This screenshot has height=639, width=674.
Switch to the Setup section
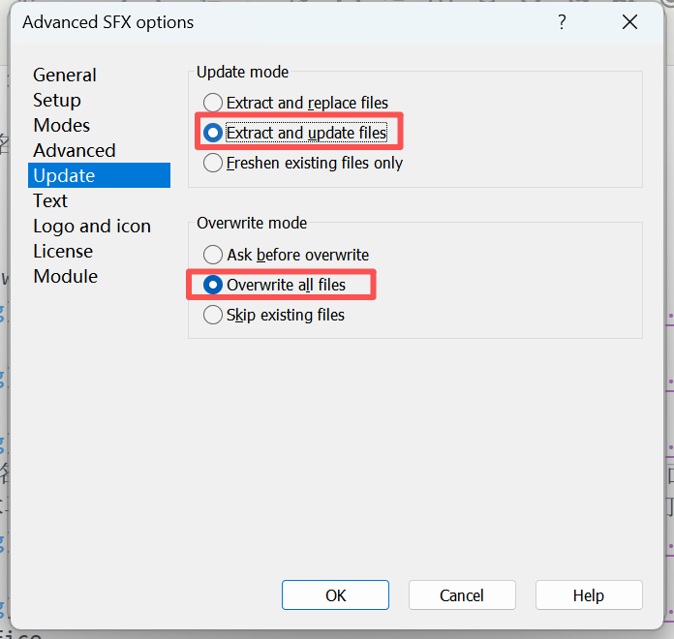pos(57,100)
